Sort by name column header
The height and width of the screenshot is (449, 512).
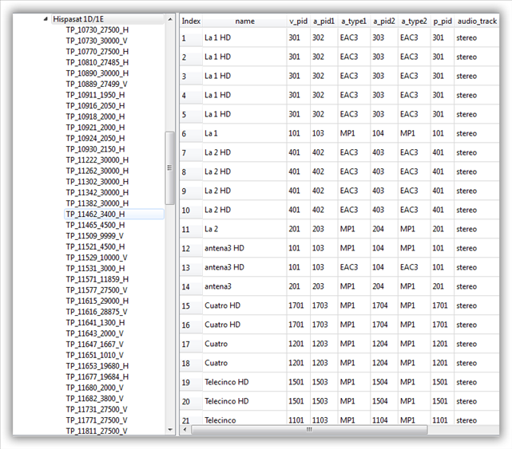tap(244, 22)
